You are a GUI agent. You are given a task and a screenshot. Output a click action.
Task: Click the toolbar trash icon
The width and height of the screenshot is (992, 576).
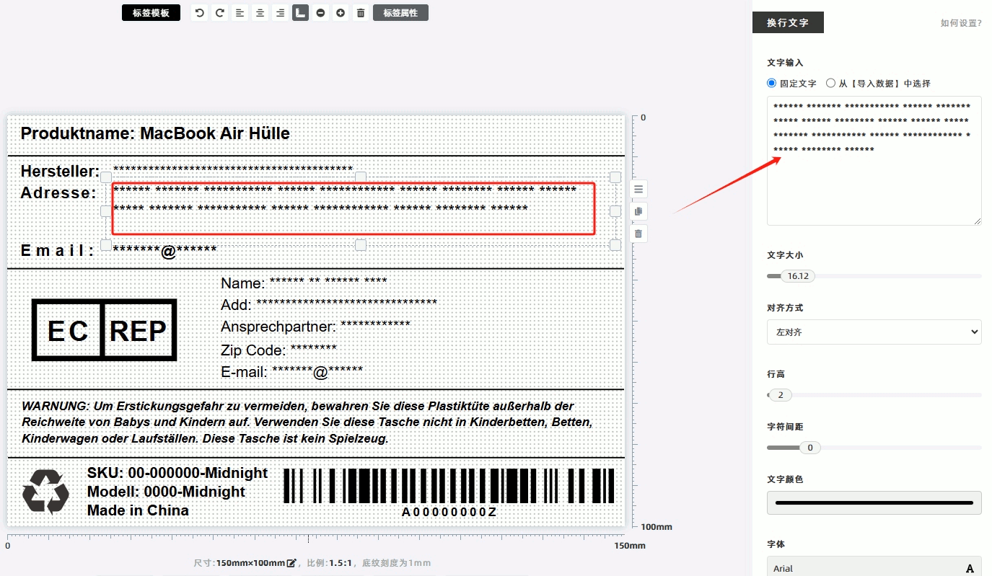click(361, 13)
